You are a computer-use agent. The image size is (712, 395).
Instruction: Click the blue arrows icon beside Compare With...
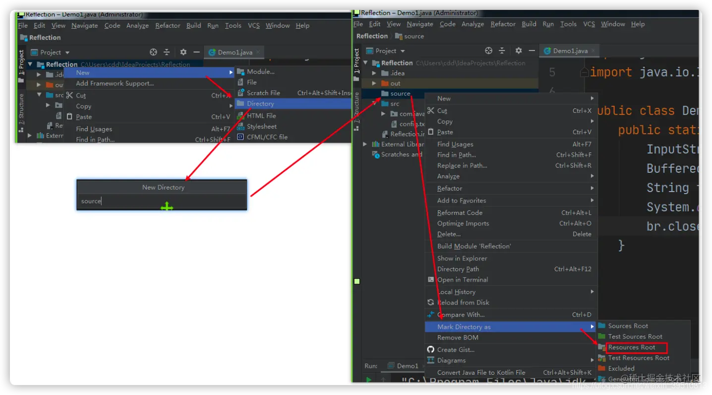pos(431,314)
